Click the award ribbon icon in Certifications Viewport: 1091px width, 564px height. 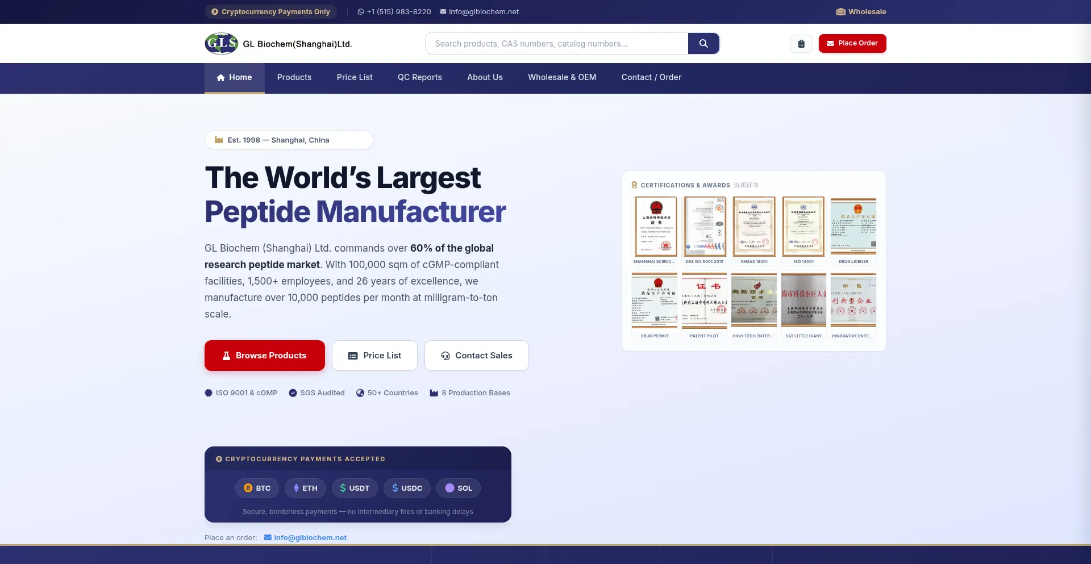pyautogui.click(x=634, y=185)
